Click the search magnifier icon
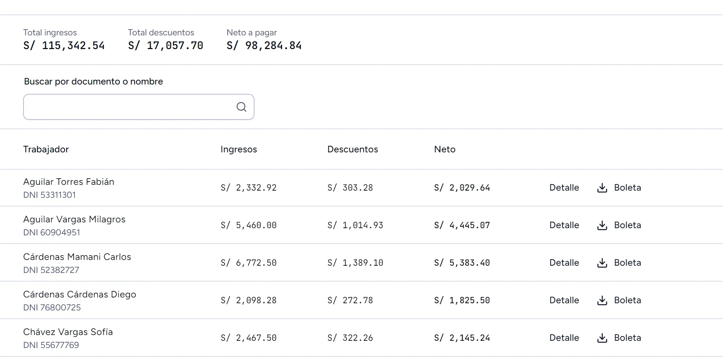Image resolution: width=723 pixels, height=361 pixels. click(241, 107)
